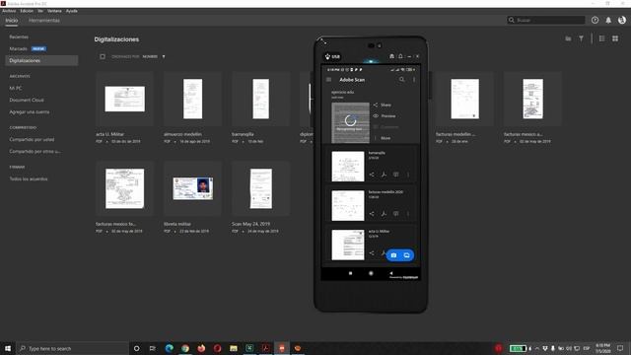
Task: Switch to the Herramientas tab
Action: [44, 20]
